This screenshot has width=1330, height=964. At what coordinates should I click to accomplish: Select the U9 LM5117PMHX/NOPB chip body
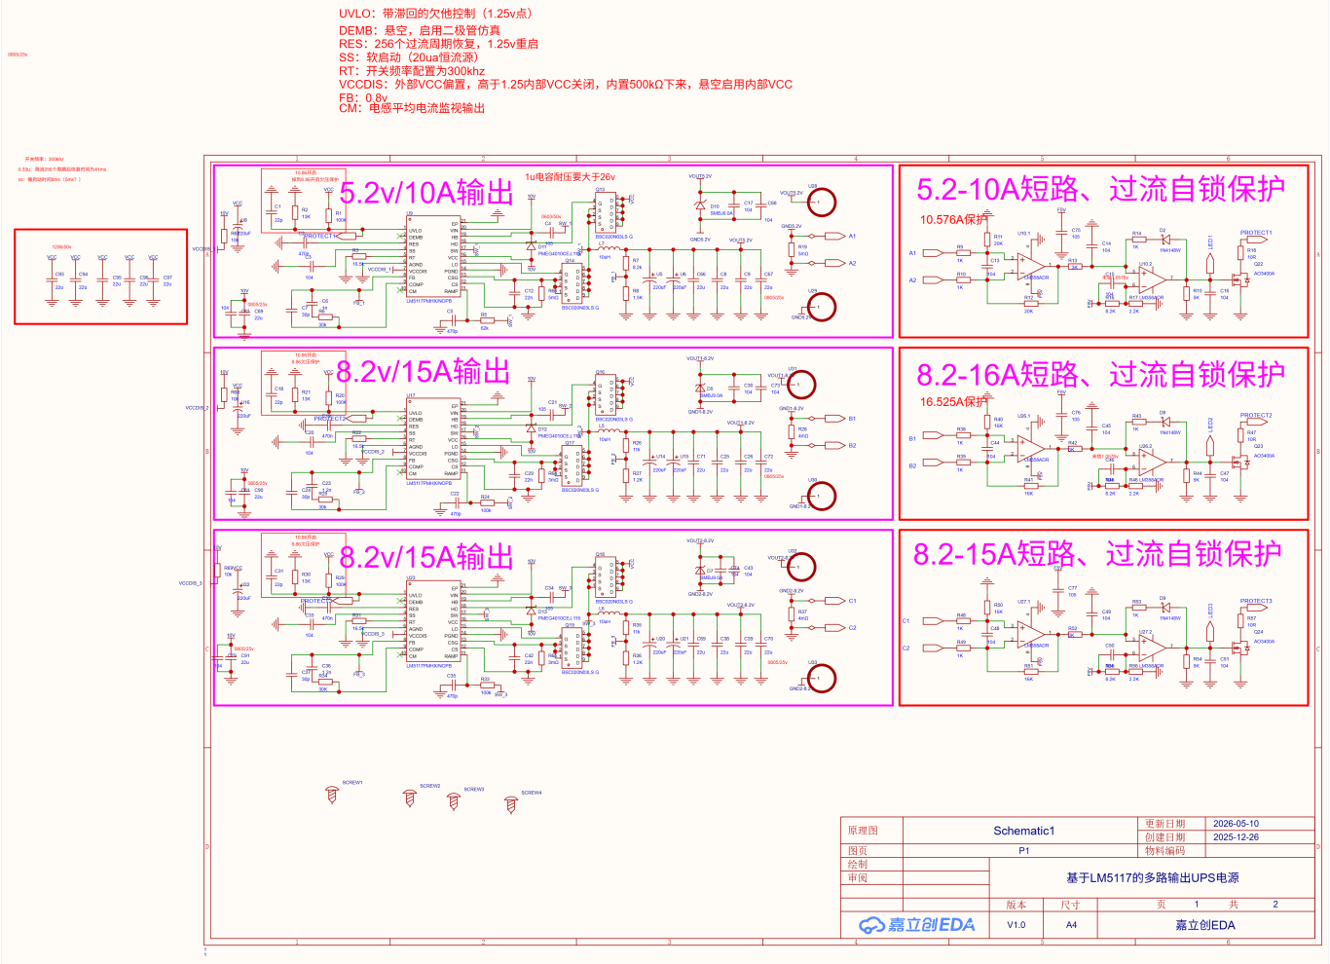(433, 258)
